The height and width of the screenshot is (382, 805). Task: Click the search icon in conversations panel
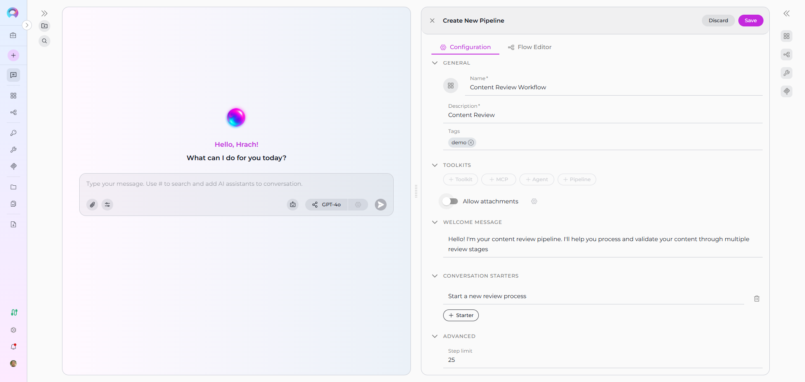(44, 41)
